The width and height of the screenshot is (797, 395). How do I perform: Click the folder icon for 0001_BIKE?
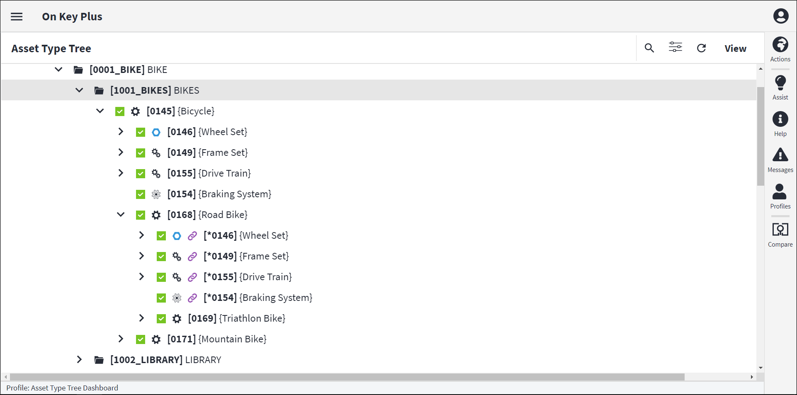(78, 70)
